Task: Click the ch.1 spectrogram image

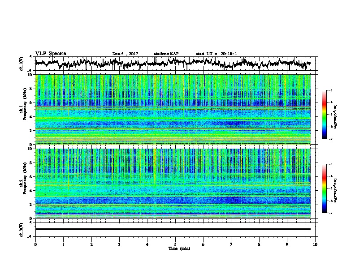Action: tap(173, 109)
